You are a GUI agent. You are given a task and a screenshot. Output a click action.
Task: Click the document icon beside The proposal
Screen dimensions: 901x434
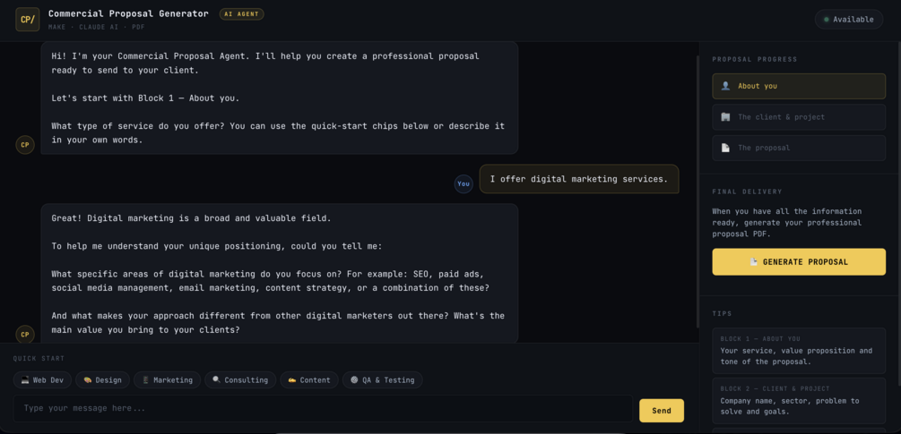click(x=726, y=148)
